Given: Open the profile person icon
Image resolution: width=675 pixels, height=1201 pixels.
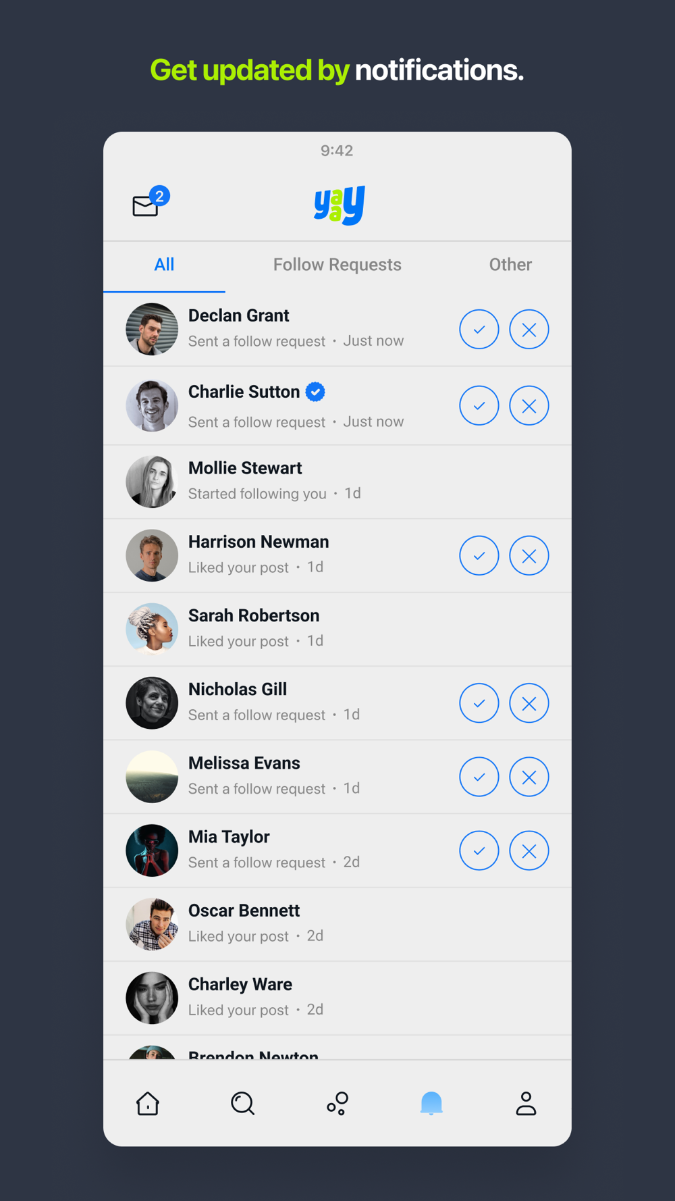Looking at the screenshot, I should pyautogui.click(x=526, y=1104).
